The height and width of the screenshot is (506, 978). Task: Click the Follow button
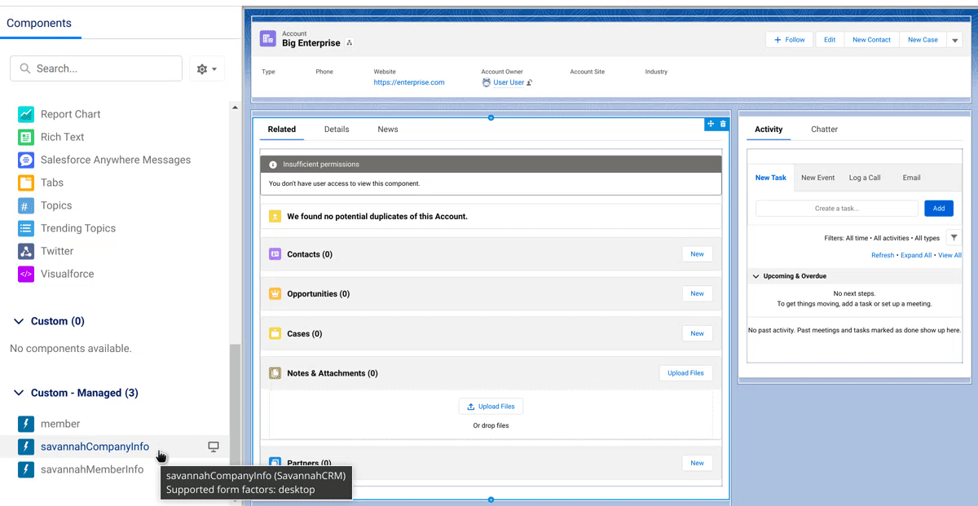coord(789,40)
